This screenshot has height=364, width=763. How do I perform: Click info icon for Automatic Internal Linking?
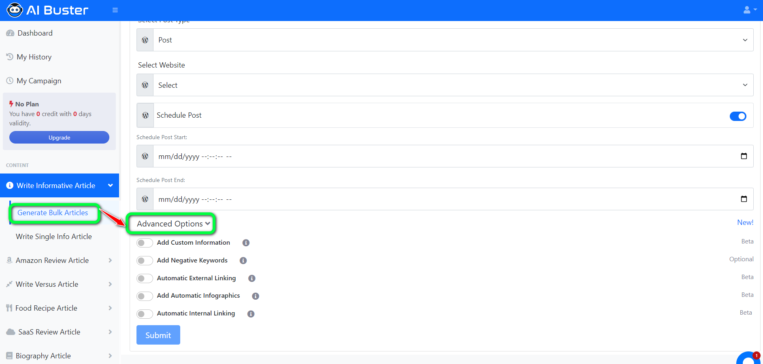pyautogui.click(x=251, y=314)
